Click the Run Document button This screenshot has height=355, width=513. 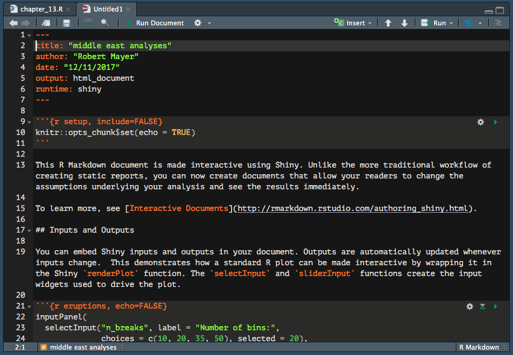coord(155,23)
